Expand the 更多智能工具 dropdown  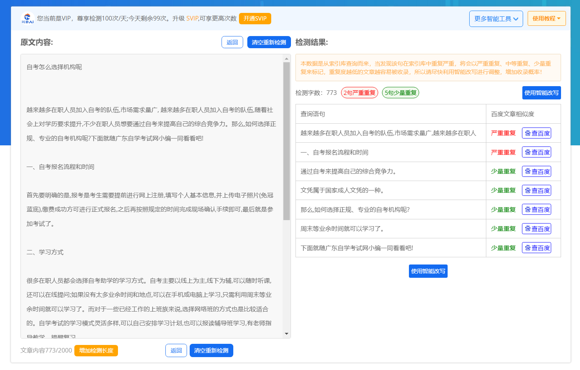click(496, 19)
